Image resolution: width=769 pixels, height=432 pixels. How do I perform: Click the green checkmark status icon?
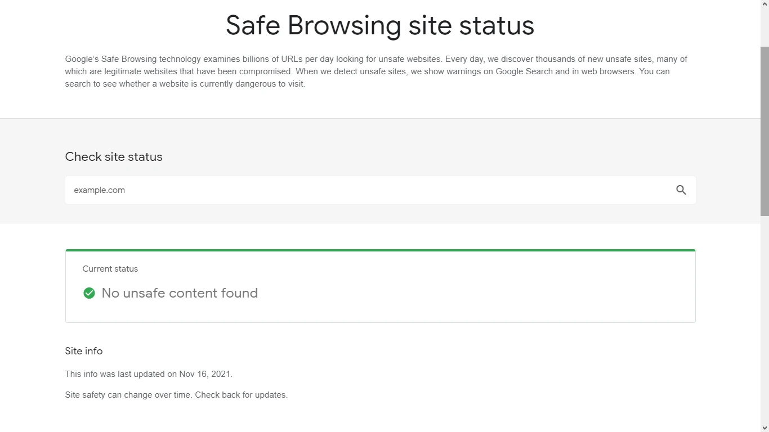click(x=89, y=293)
